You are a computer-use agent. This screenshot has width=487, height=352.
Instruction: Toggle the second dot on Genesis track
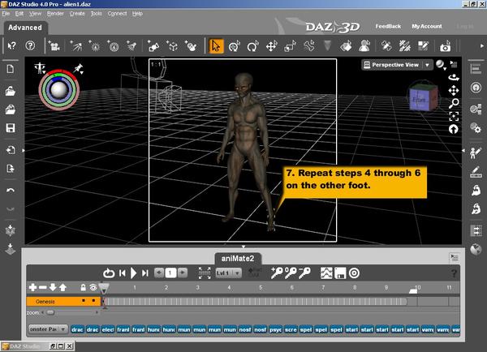(x=93, y=300)
